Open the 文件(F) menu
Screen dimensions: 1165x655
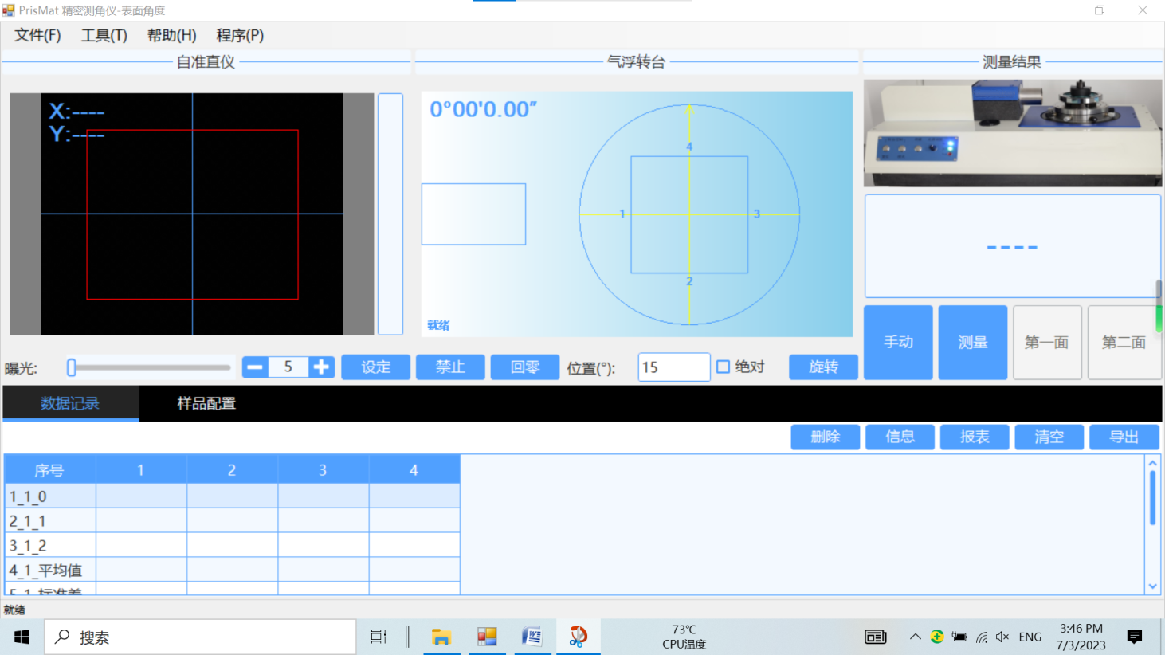pyautogui.click(x=37, y=35)
